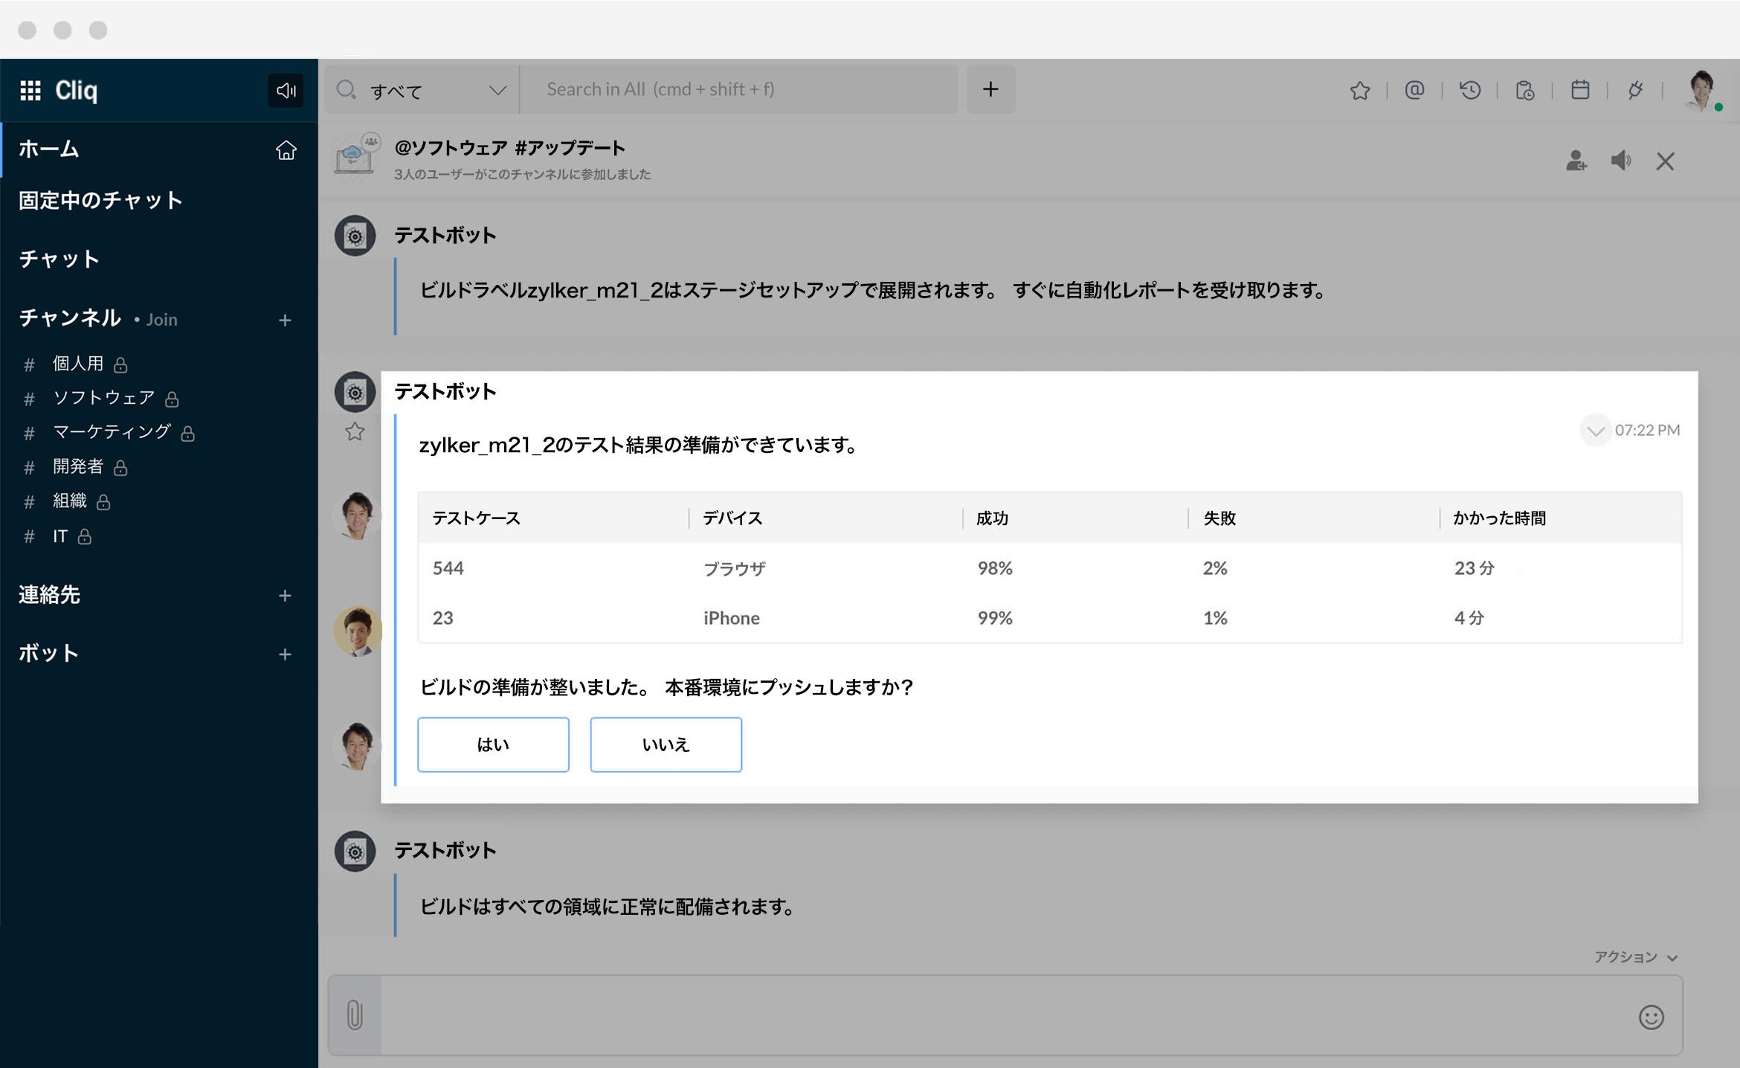This screenshot has width=1740, height=1068.
Task: Open the calendar icon in top bar
Action: [x=1580, y=90]
